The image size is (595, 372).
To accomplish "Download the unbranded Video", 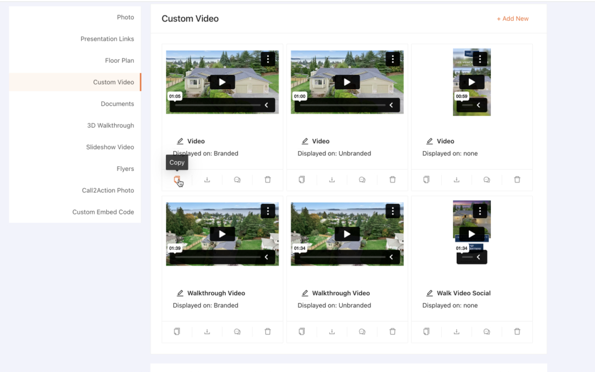I will tap(332, 180).
